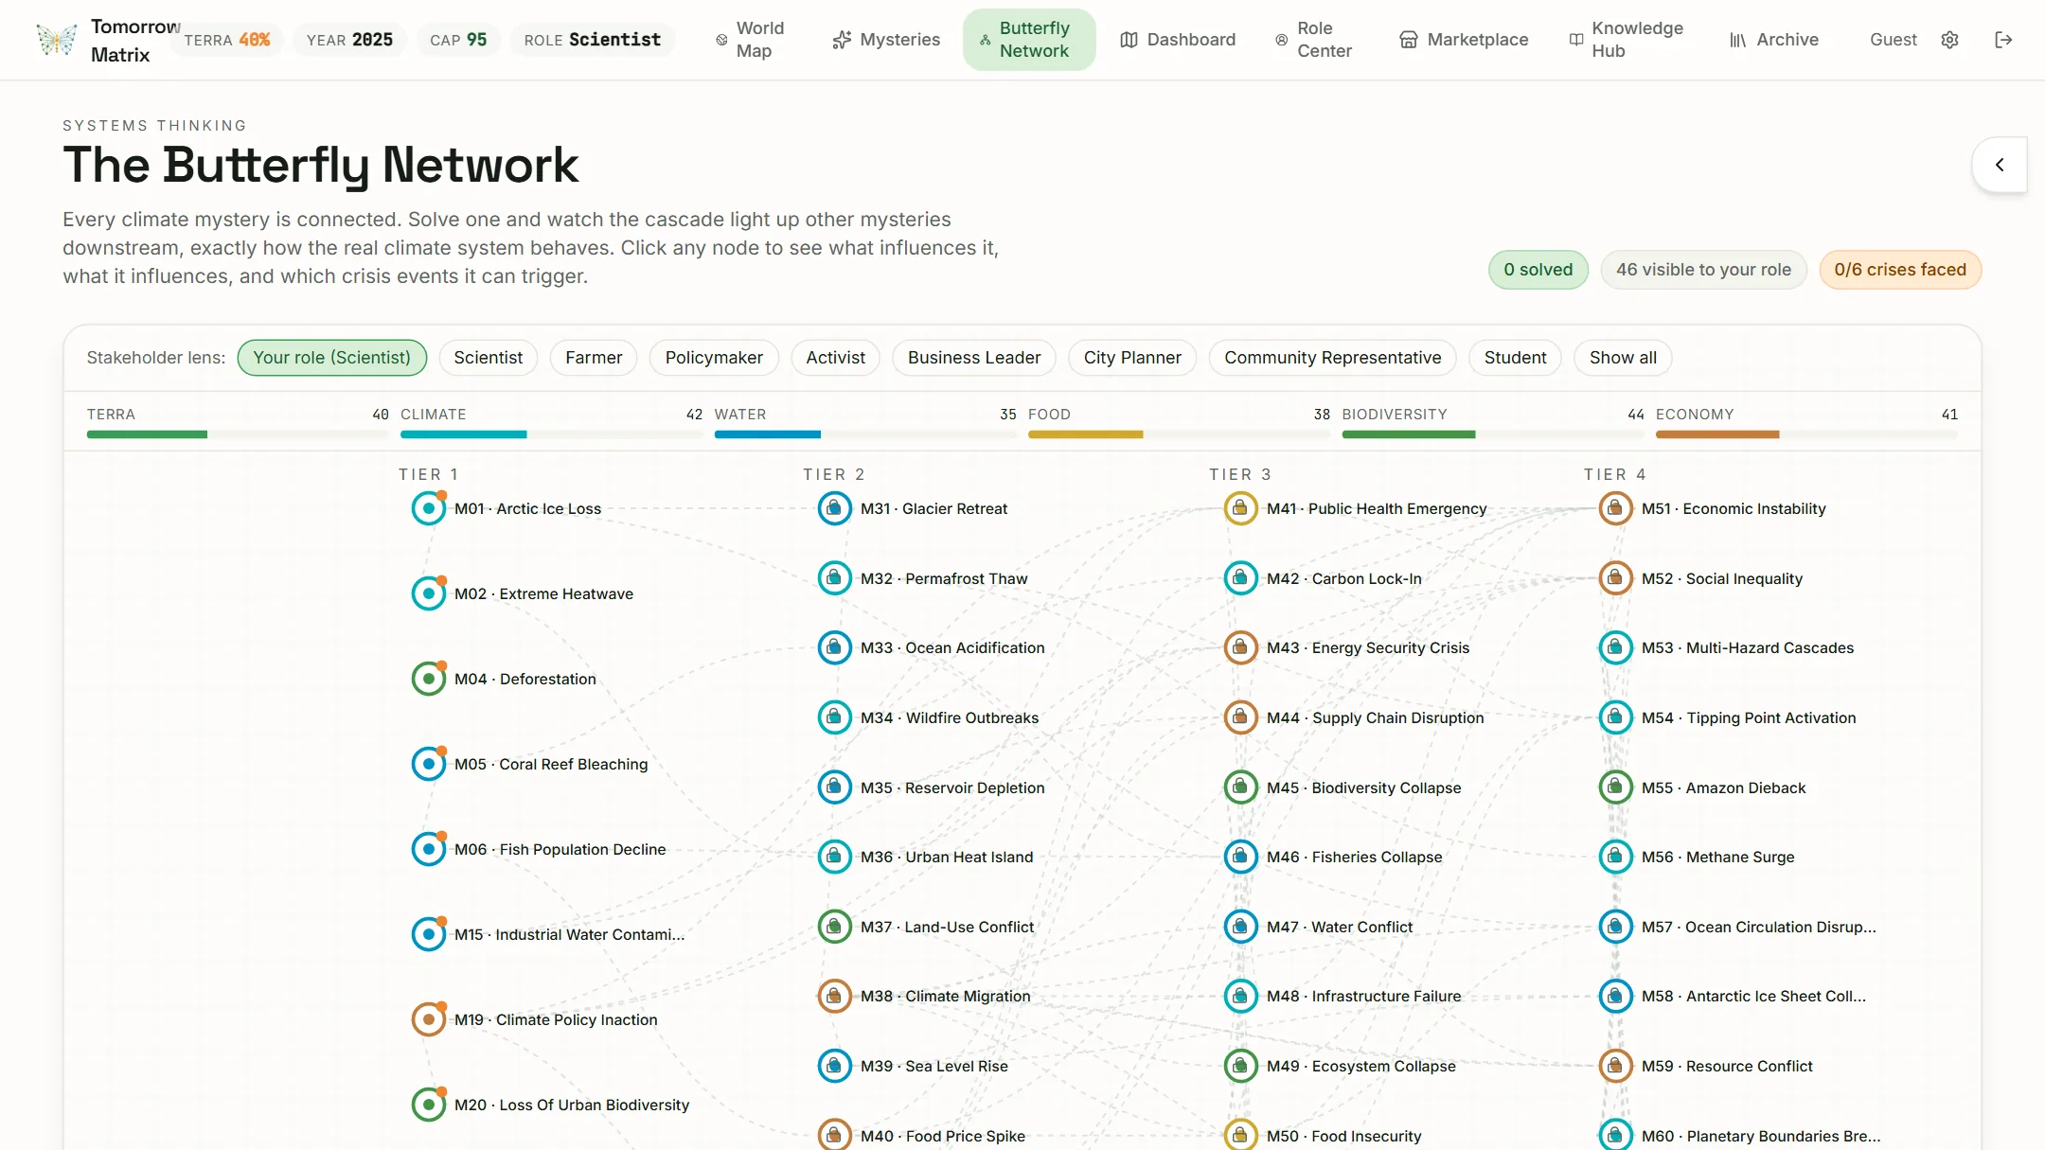The height and width of the screenshot is (1150, 2045).
Task: Click M41 Public Health Emergency lock icon
Action: (x=1240, y=508)
